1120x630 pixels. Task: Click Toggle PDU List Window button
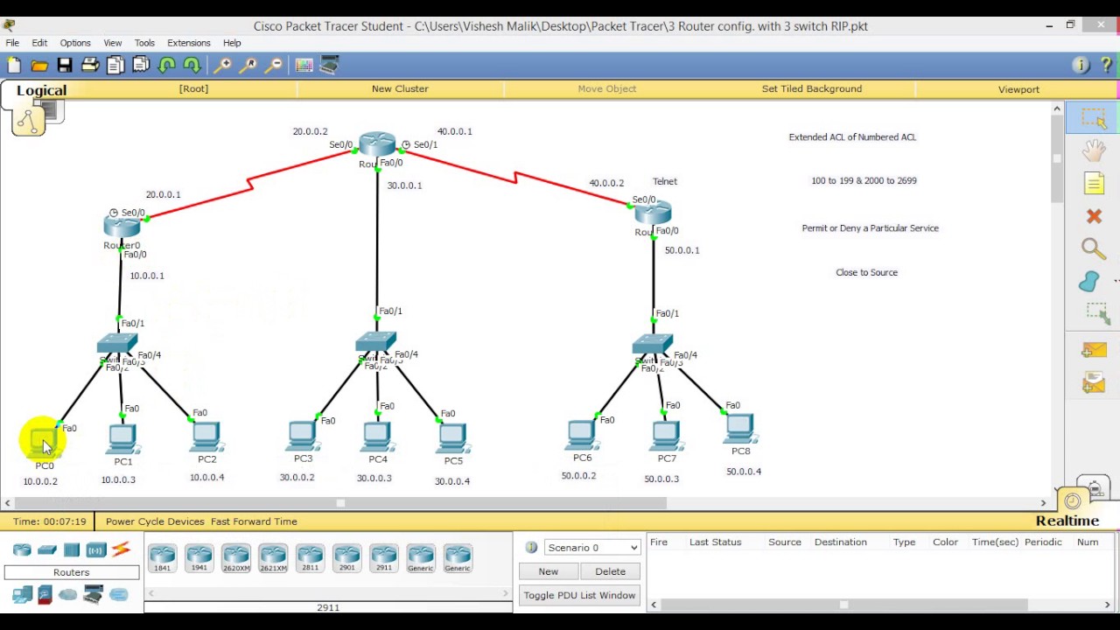579,595
